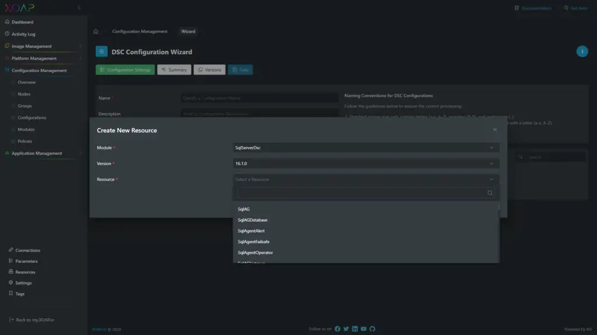
Task: Click the configuration Name input field
Action: coord(259,98)
